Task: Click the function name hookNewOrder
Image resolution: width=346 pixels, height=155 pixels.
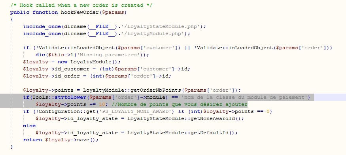Action: click(80, 12)
